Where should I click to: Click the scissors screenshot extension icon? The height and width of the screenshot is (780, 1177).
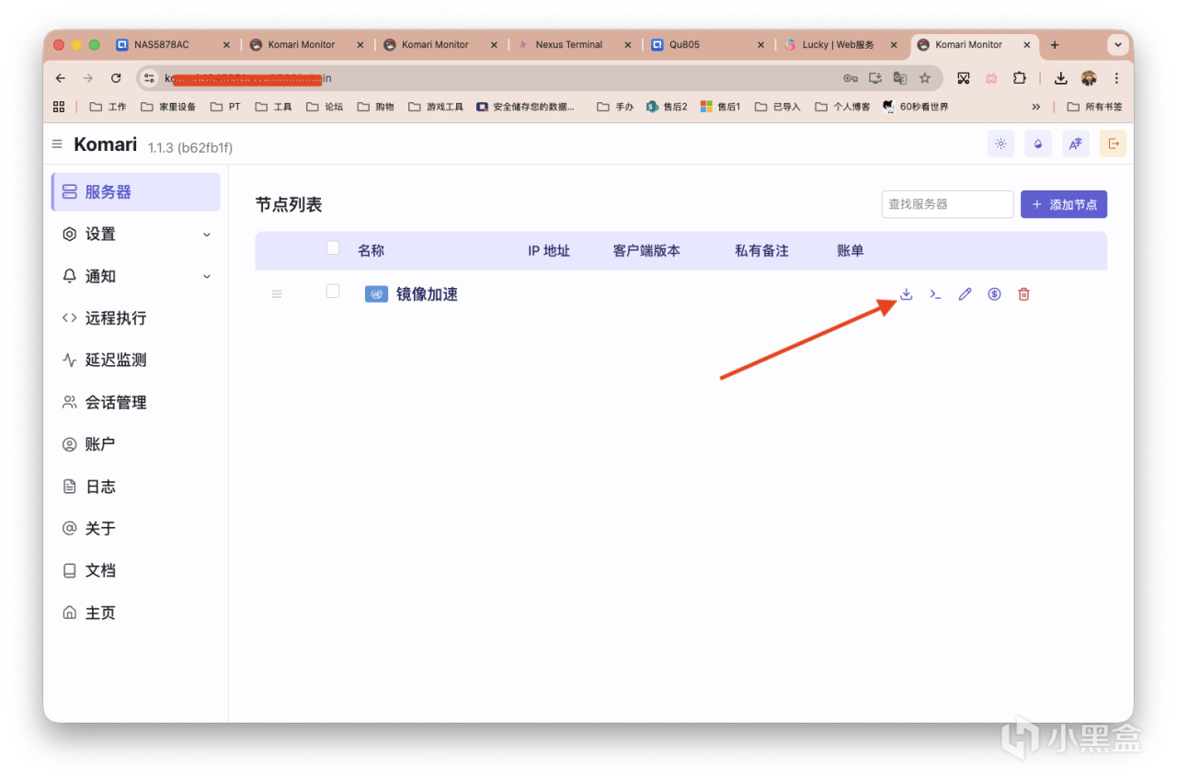click(x=964, y=78)
